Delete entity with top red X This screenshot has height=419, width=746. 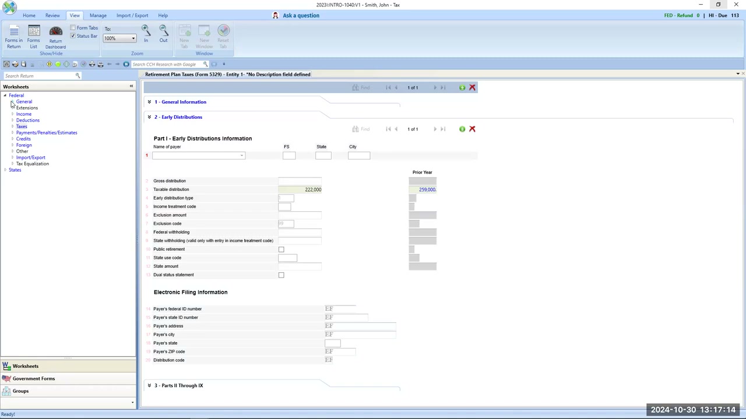tap(472, 88)
